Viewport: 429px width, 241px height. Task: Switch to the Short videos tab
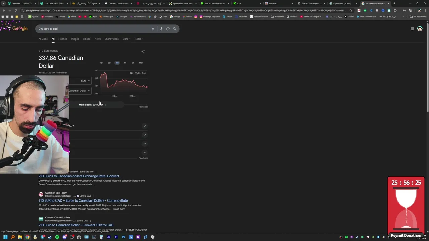[111, 39]
